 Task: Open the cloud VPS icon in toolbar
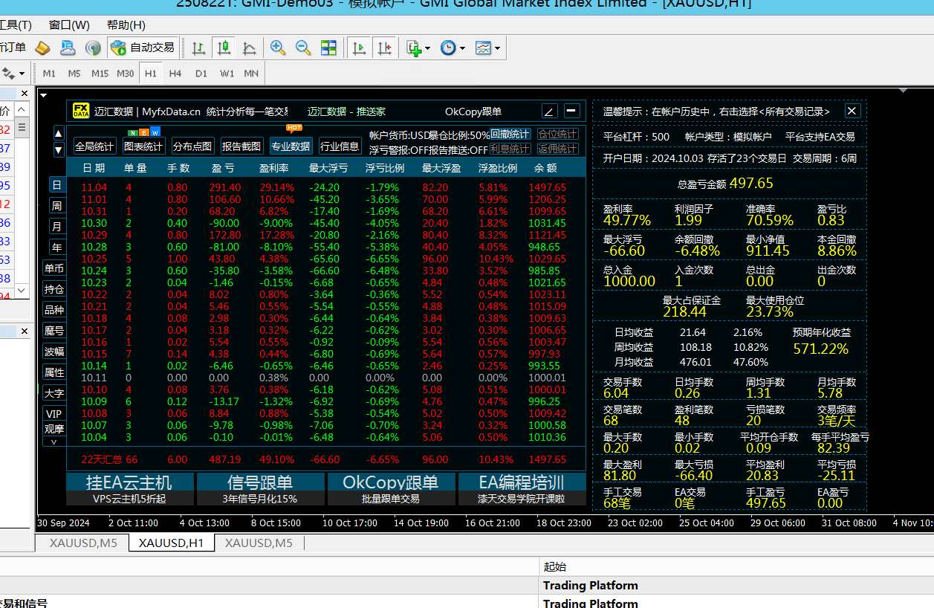pyautogui.click(x=68, y=48)
